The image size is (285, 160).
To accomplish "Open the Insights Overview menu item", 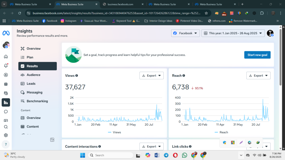I will coord(38,48).
